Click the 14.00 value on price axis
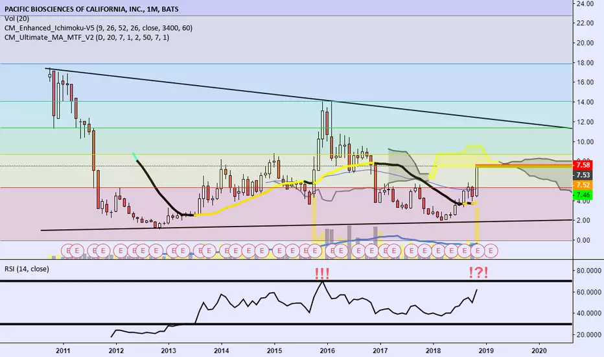 [585, 102]
